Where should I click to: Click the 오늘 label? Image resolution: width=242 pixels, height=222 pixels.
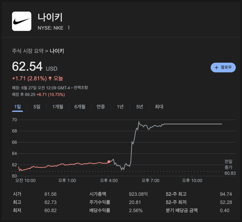coord(58,78)
